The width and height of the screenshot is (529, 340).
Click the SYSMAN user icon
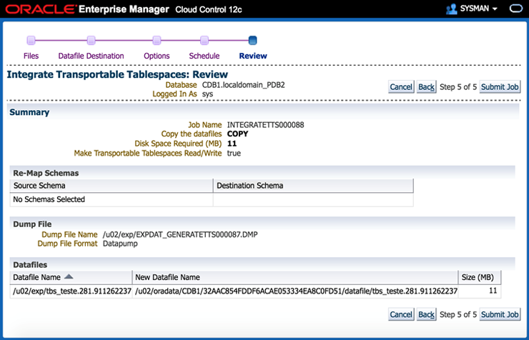451,9
